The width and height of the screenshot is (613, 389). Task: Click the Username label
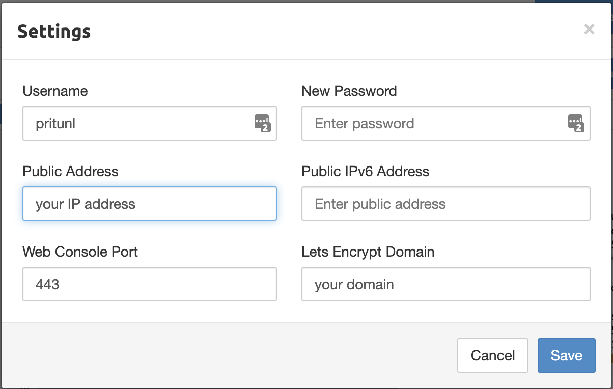point(55,91)
